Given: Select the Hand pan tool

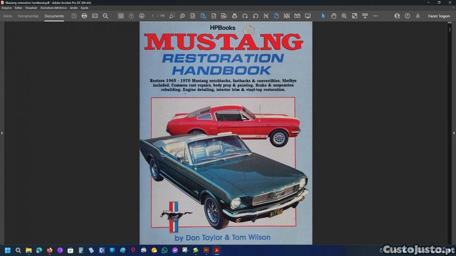Looking at the screenshot, I should pos(334,16).
